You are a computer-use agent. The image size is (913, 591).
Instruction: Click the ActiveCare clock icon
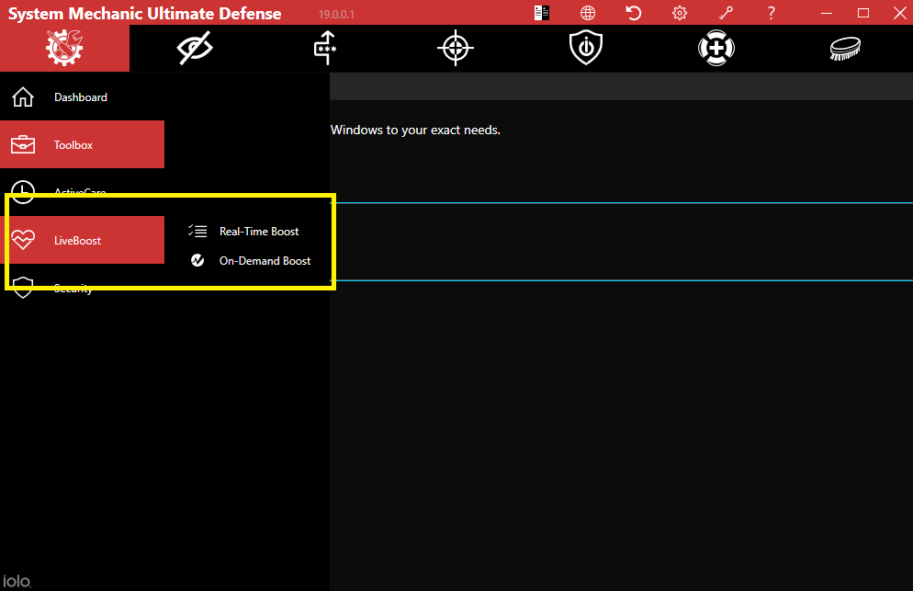pyautogui.click(x=23, y=192)
